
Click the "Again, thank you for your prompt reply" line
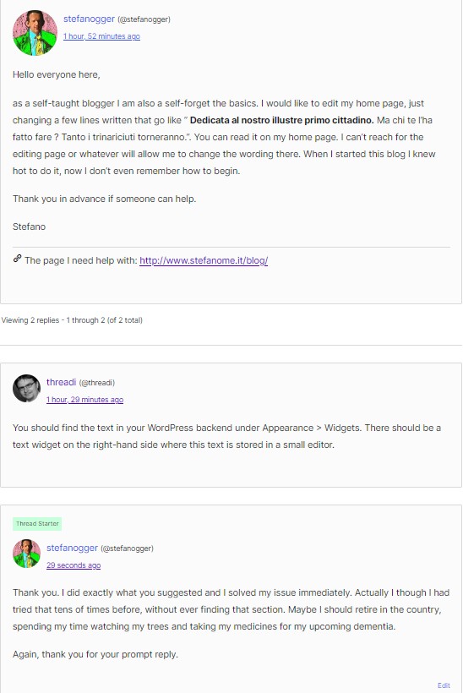click(x=95, y=655)
